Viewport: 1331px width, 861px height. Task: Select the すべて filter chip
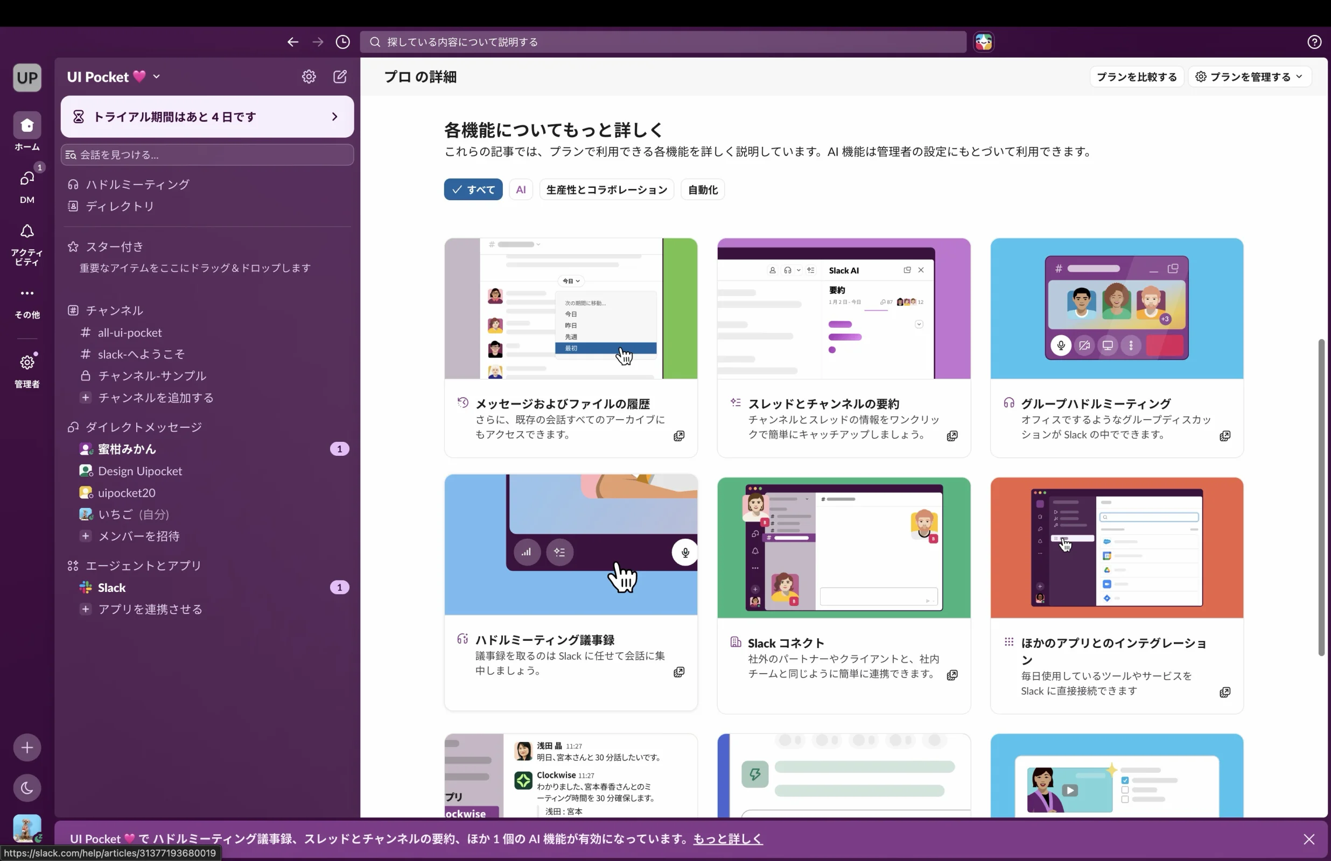click(473, 189)
